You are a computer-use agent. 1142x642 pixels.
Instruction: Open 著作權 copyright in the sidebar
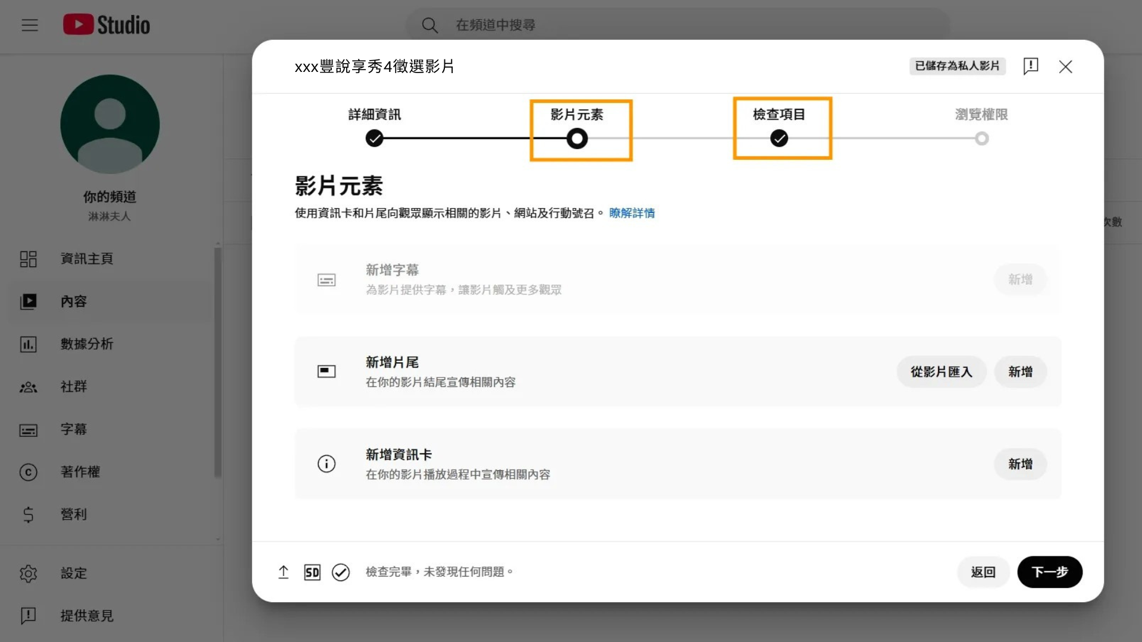[80, 471]
